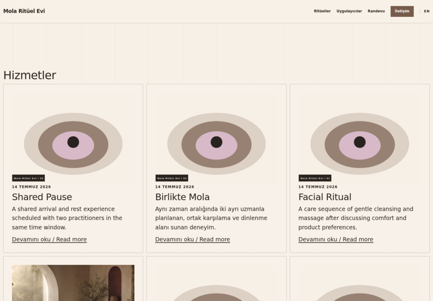Viewport: 433px width, 301px height.
Task: Click the date above Birlikte Mola
Action: [x=175, y=187]
